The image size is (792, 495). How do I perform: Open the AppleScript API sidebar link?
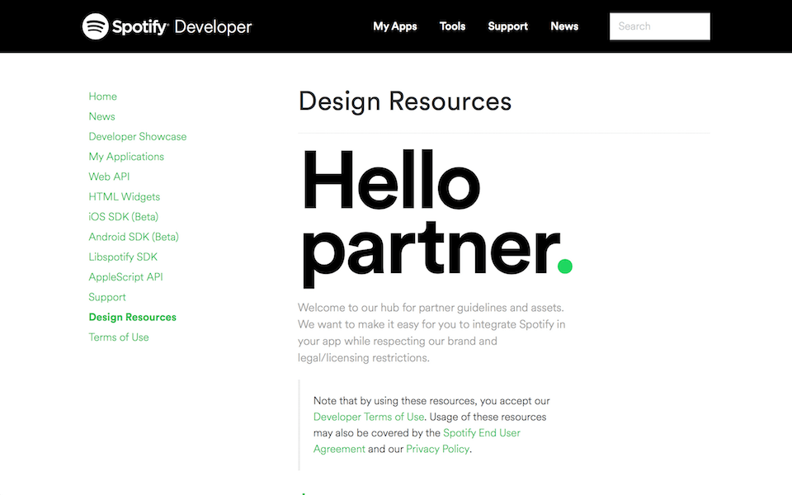click(125, 277)
